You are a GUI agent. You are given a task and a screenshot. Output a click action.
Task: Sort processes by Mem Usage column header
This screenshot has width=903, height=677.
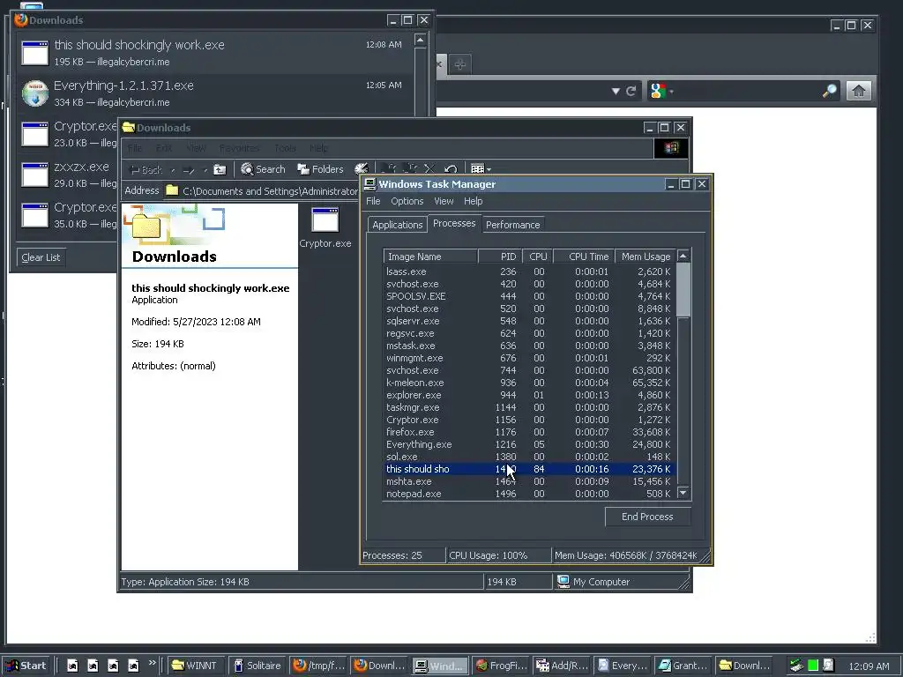pos(646,257)
